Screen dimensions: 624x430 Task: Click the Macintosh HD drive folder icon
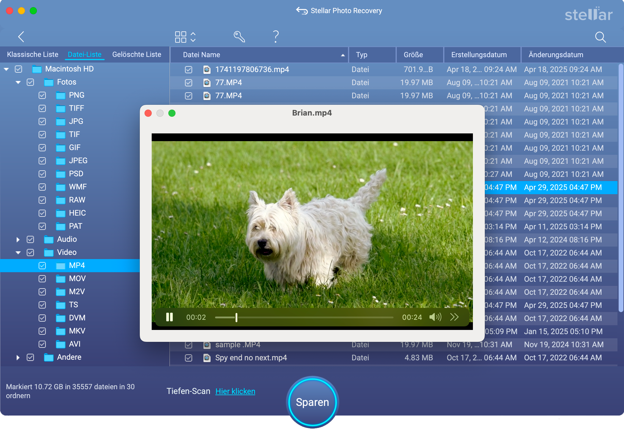[37, 69]
